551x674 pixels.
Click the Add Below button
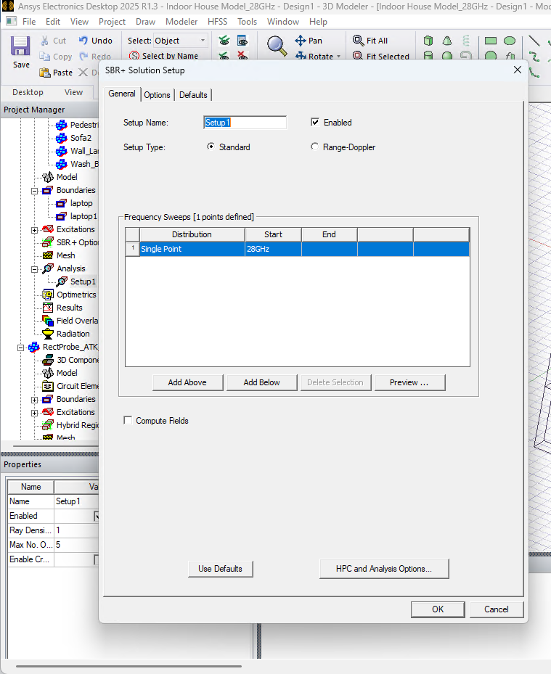(x=261, y=382)
